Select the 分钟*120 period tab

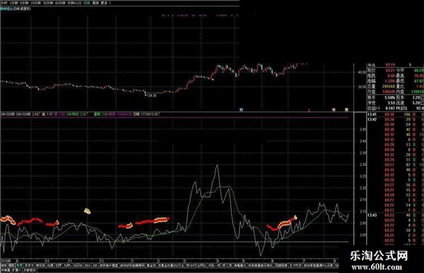pos(74,3)
